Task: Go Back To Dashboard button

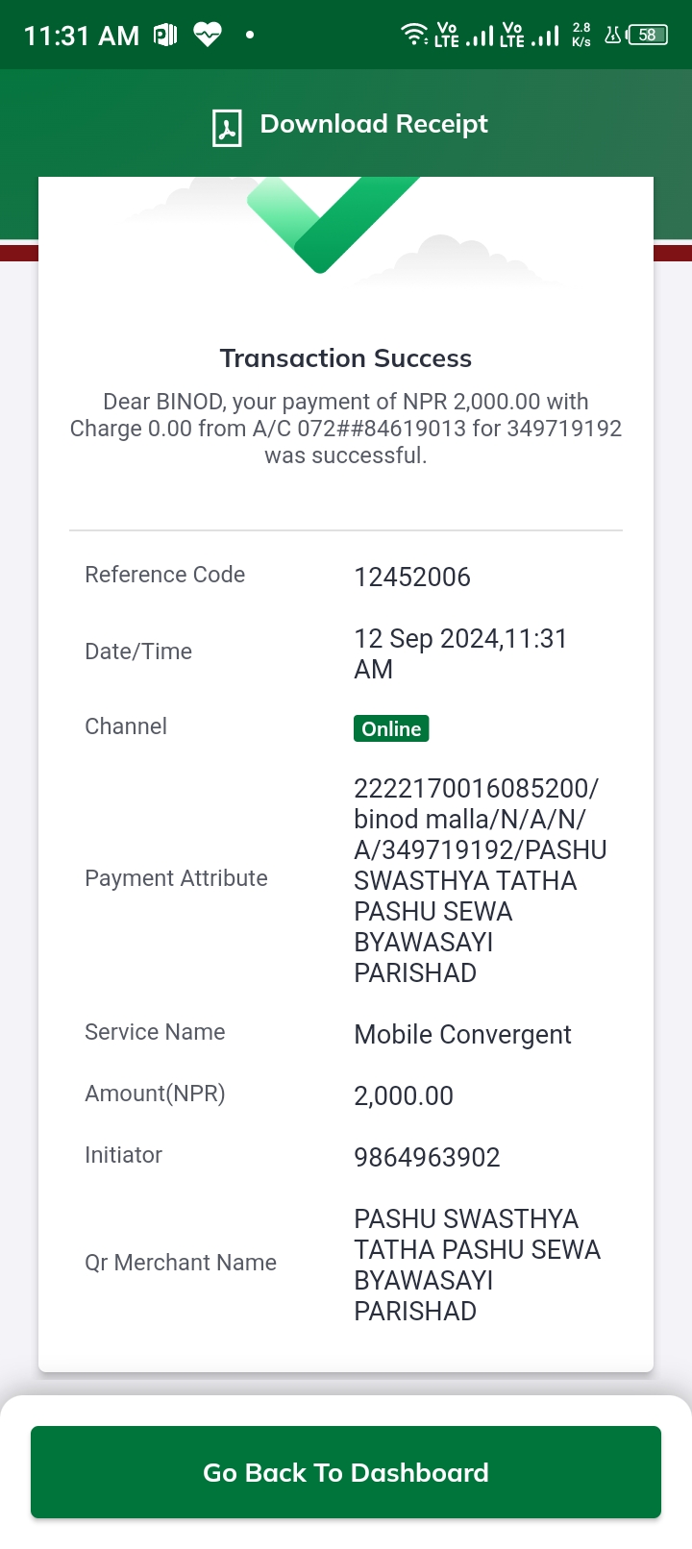Action: [346, 1472]
